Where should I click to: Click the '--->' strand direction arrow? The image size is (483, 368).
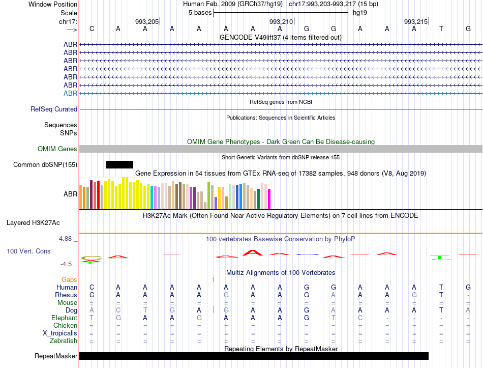point(72,30)
